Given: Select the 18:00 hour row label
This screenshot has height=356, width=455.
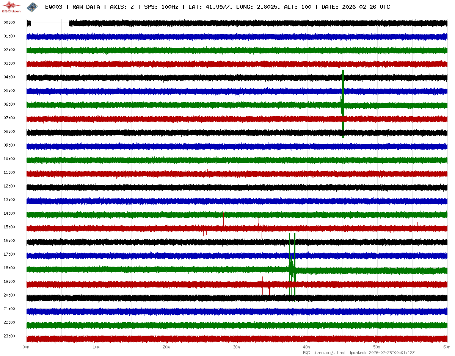Looking at the screenshot, I should pyautogui.click(x=9, y=268).
